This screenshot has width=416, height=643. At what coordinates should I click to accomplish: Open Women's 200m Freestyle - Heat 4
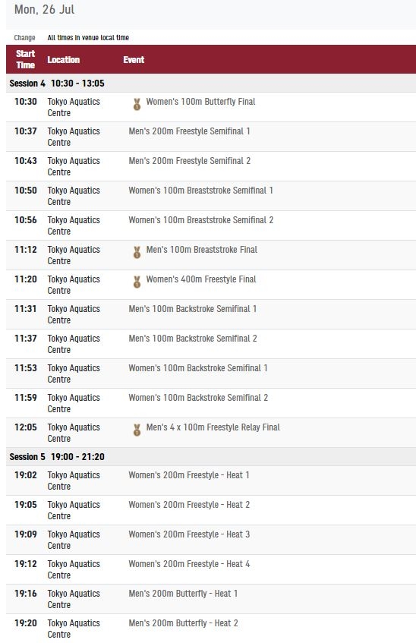coord(189,564)
